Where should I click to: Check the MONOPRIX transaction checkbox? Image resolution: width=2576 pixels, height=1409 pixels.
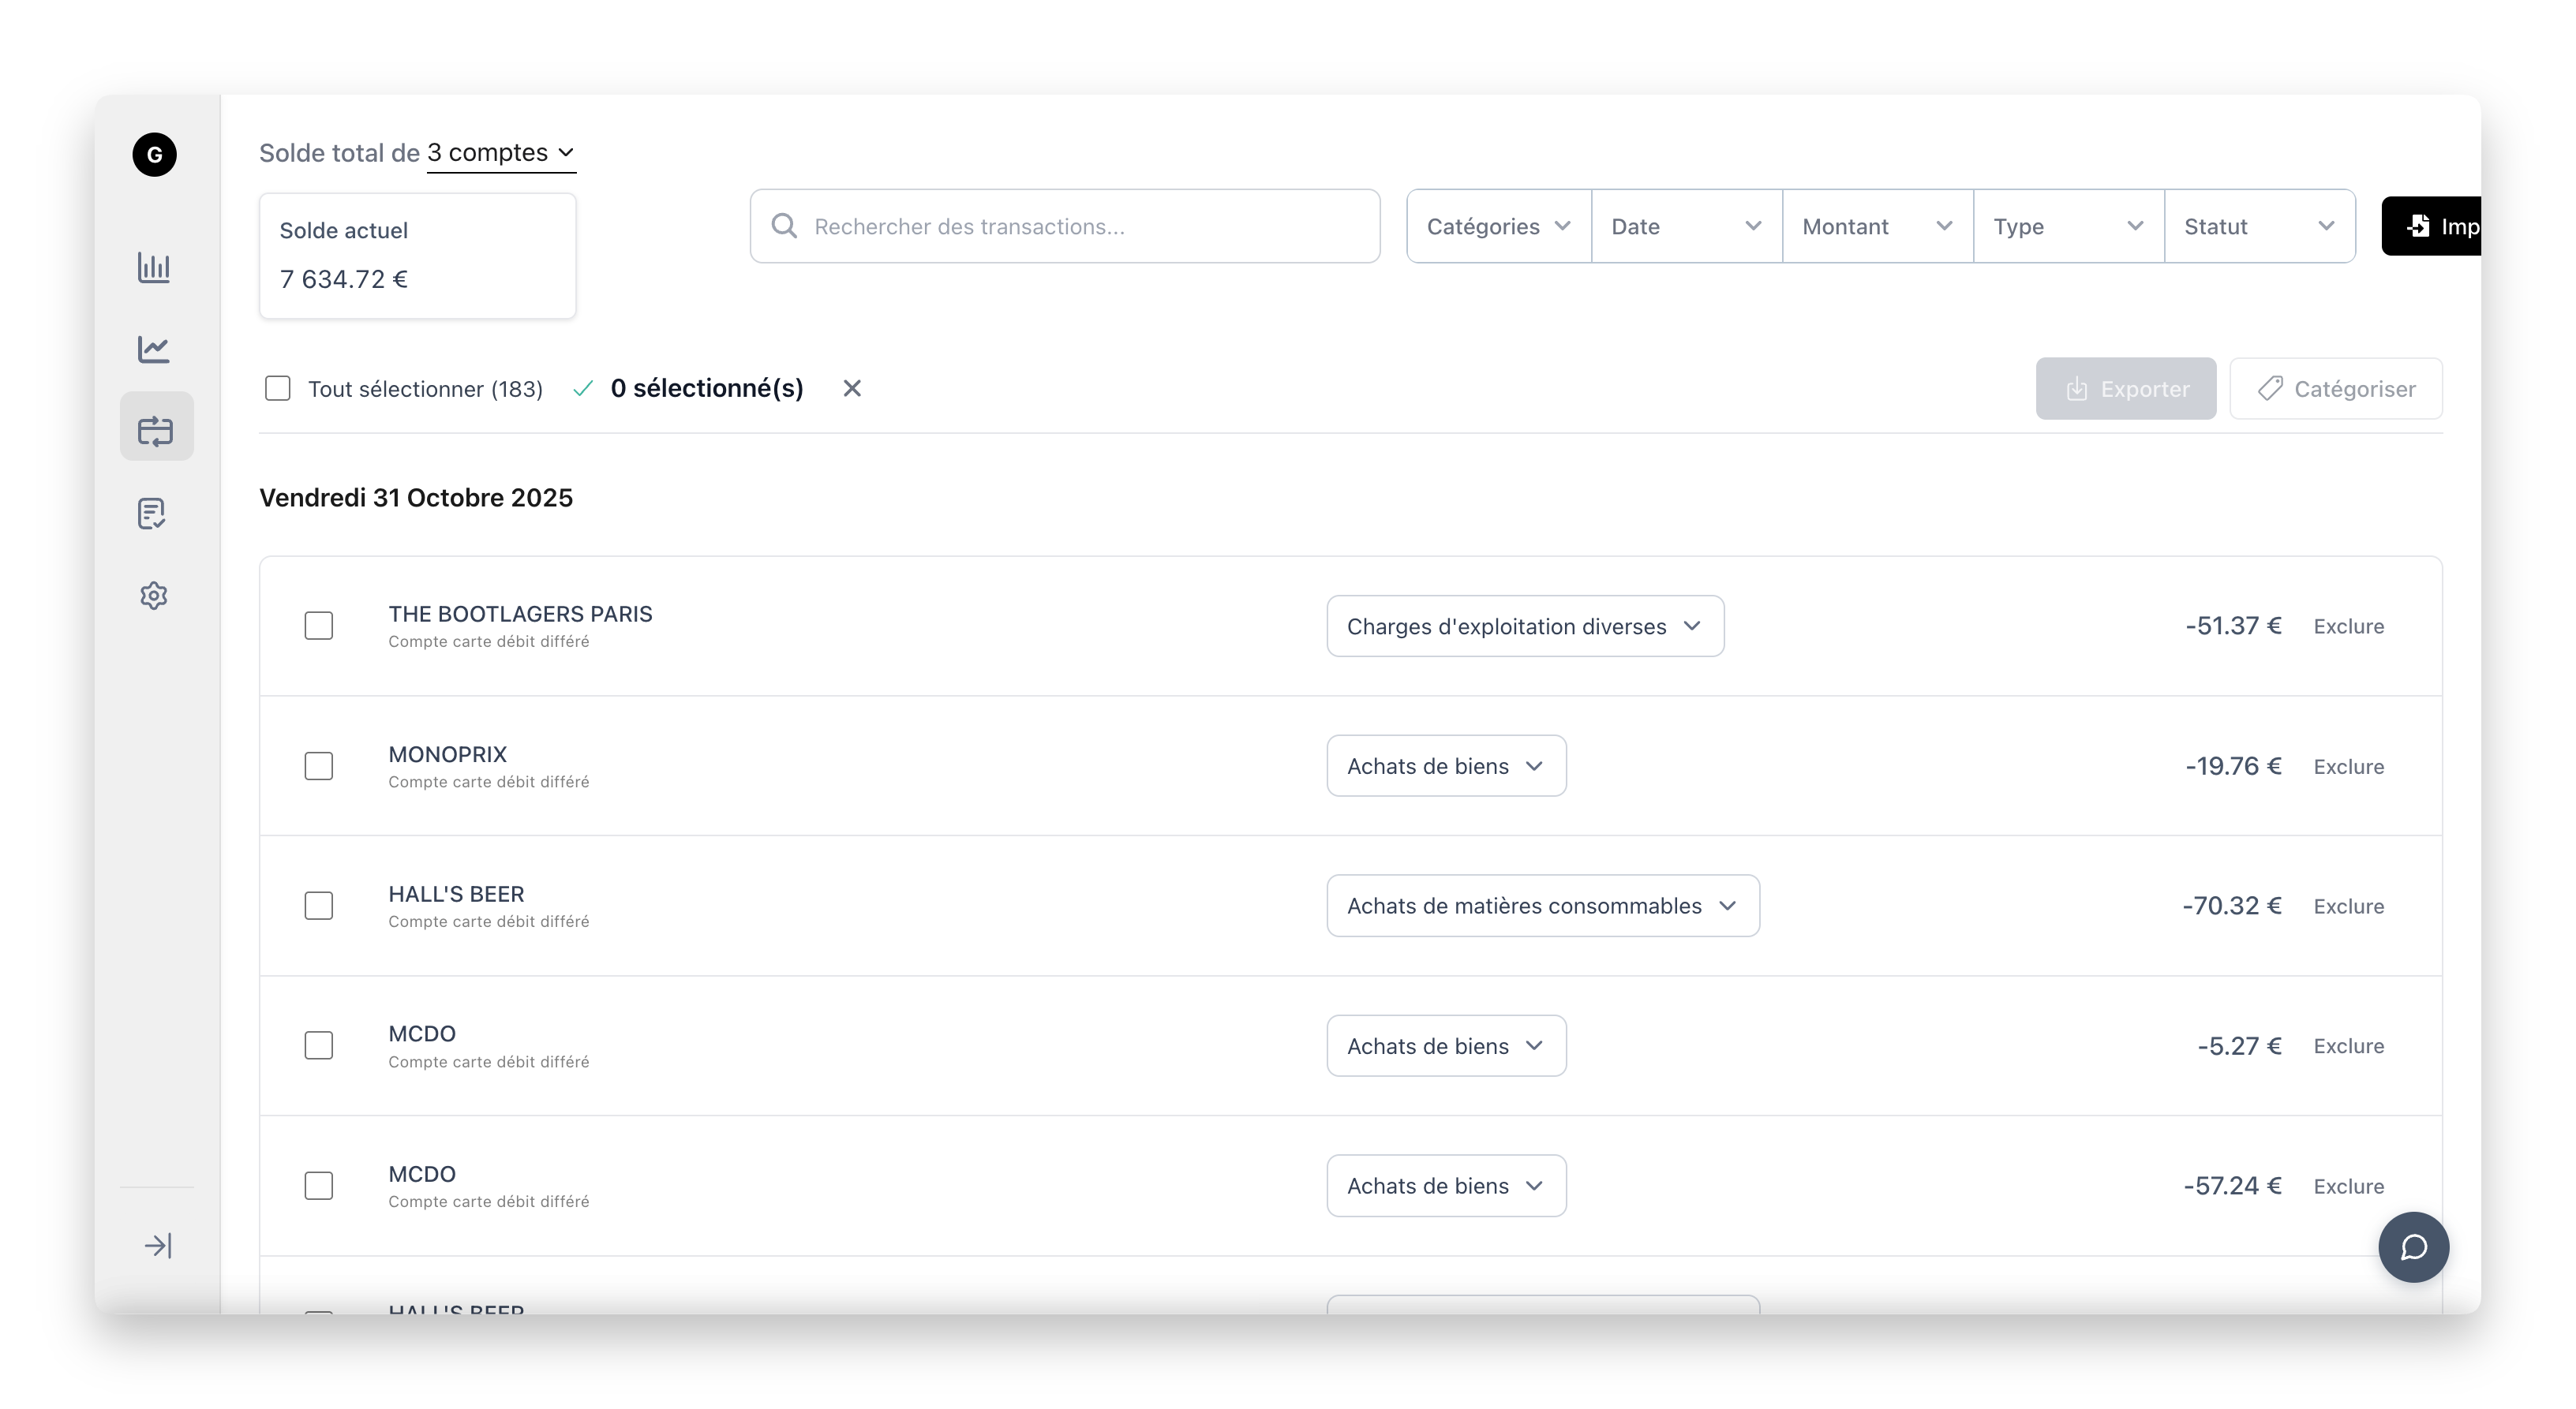coord(319,765)
